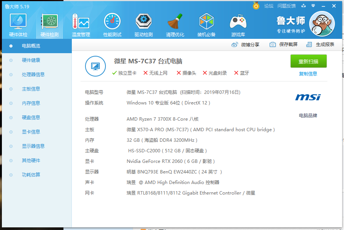Click the download tray icon in title bar

tap(304, 6)
